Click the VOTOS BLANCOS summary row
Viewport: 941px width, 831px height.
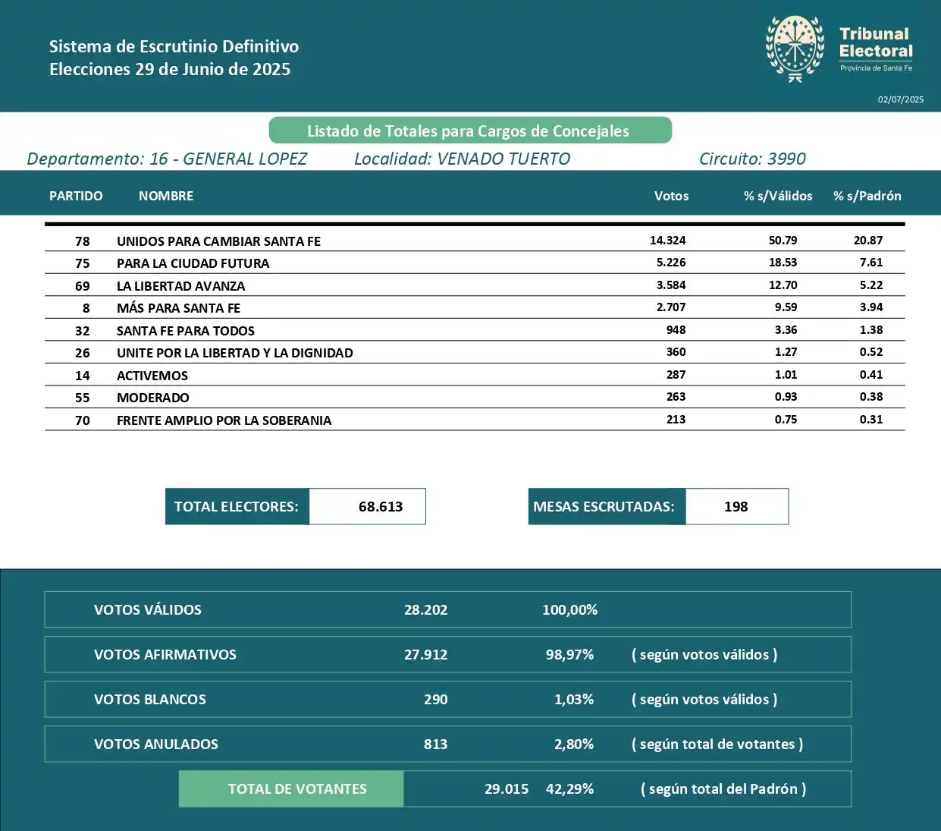click(x=447, y=699)
